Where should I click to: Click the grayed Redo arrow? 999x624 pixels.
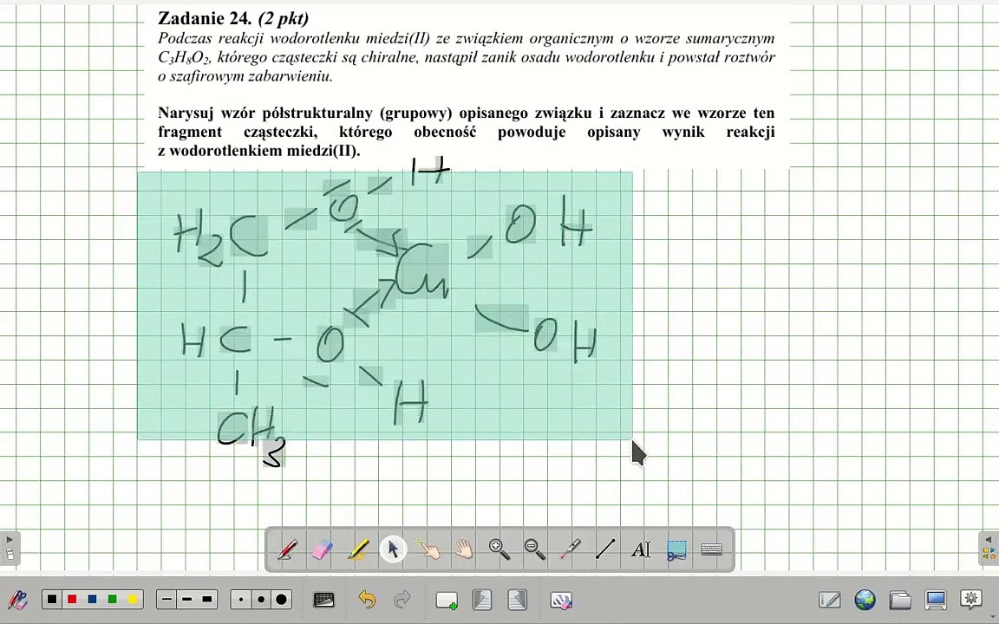[x=402, y=599]
